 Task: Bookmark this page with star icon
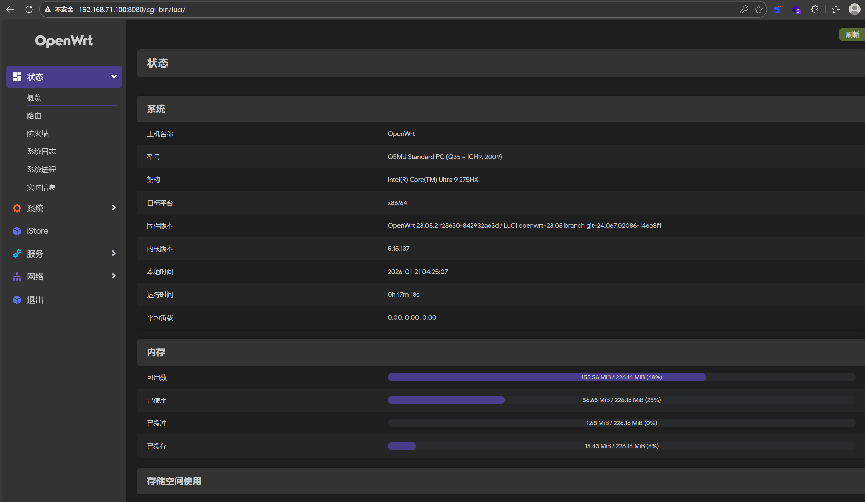click(759, 9)
